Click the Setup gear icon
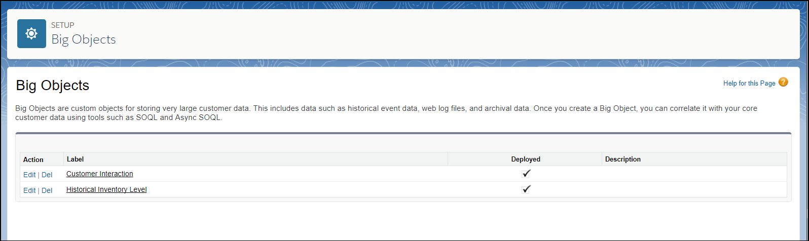Viewport: 809px width, 241px height. (x=31, y=33)
